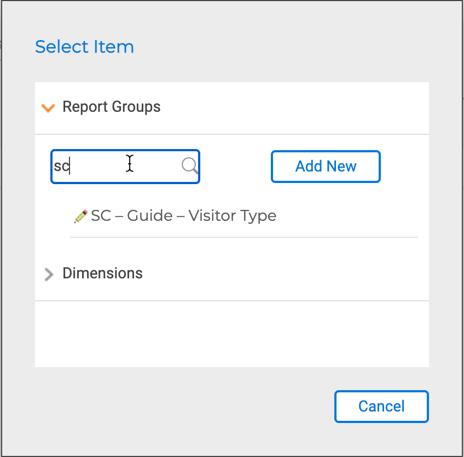The width and height of the screenshot is (464, 457).
Task: Collapse Report Groups using the orange chevron
Action: (48, 107)
